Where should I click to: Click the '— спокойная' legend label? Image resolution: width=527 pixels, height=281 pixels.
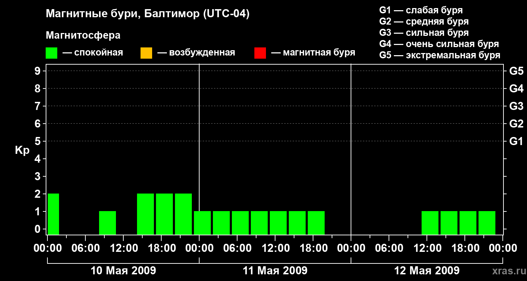93,53
